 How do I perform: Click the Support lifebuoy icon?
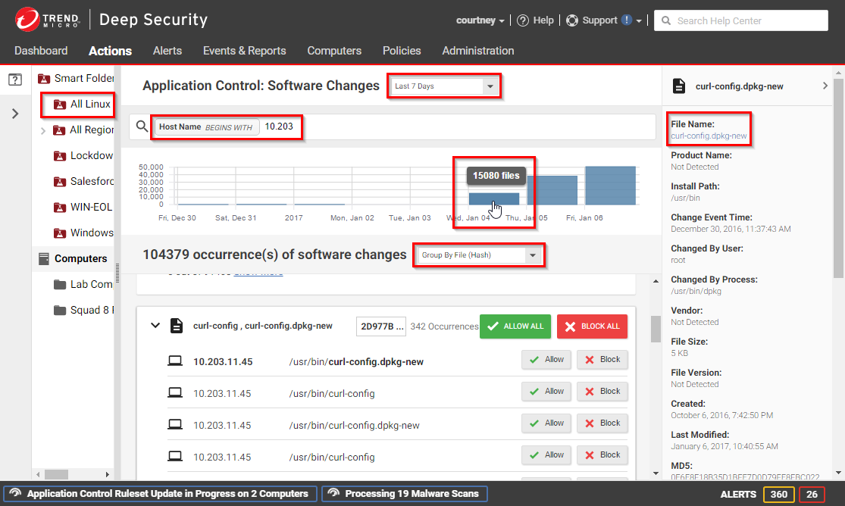point(572,20)
